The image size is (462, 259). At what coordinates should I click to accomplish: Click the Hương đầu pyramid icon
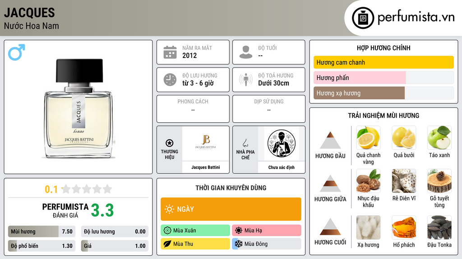(x=330, y=140)
